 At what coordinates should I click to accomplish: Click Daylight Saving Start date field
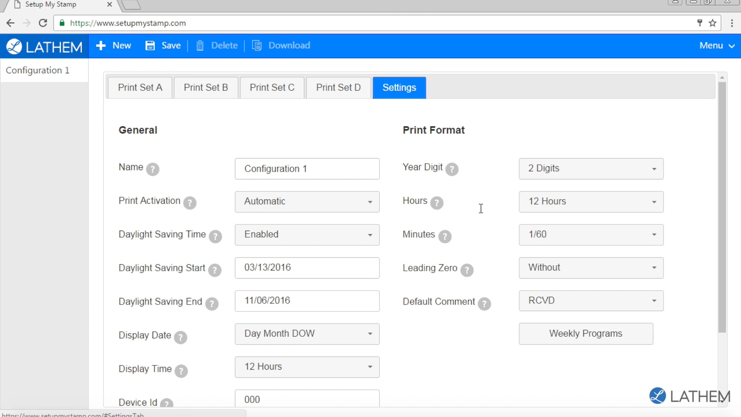point(307,267)
